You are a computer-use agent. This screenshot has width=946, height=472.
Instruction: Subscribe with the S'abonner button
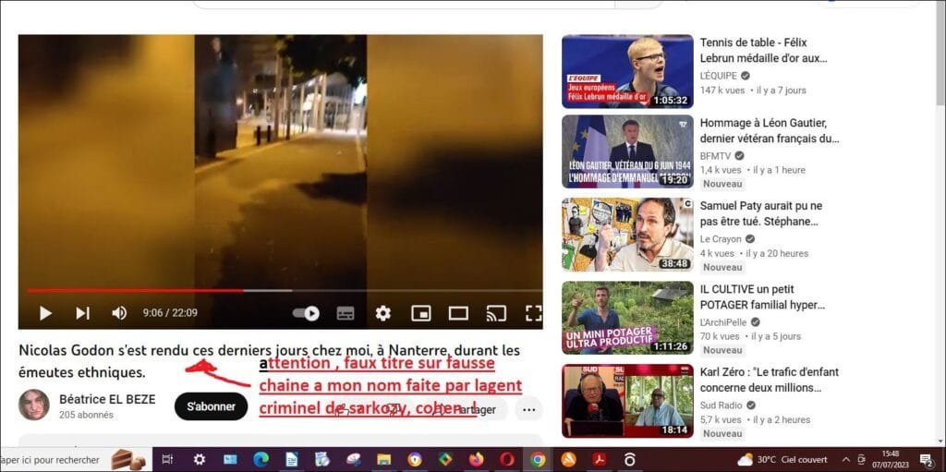point(211,406)
